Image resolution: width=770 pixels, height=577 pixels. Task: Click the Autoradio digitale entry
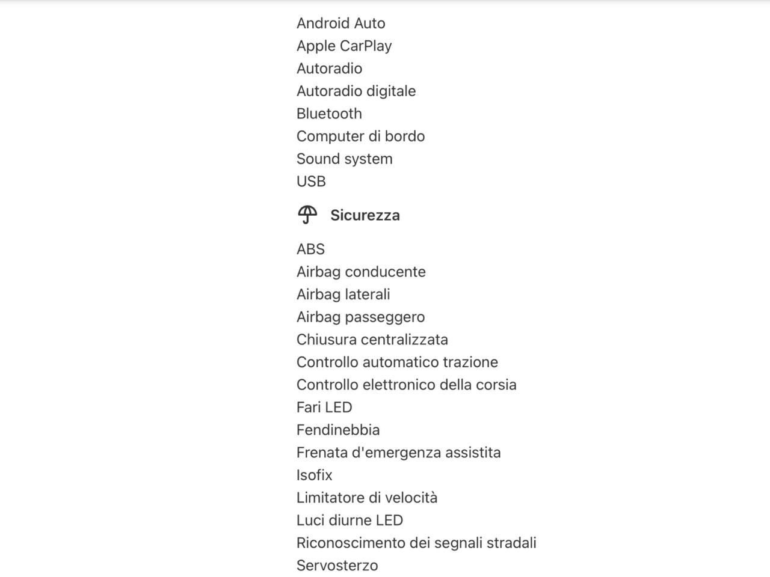356,91
